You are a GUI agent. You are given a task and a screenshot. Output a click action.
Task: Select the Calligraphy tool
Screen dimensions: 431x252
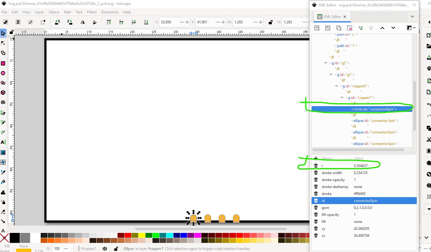click(x=3, y=132)
